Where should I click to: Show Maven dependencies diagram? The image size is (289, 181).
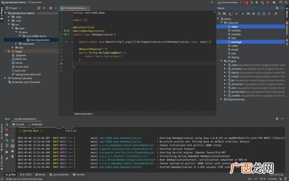(x=264, y=14)
